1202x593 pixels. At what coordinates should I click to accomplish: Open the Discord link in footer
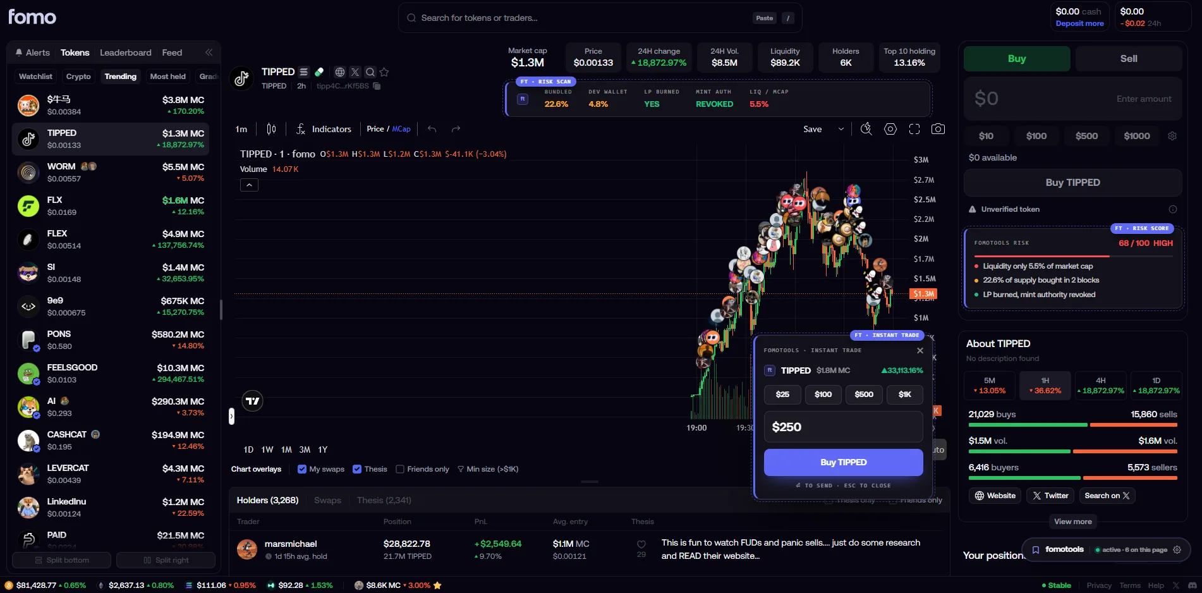(x=1193, y=585)
